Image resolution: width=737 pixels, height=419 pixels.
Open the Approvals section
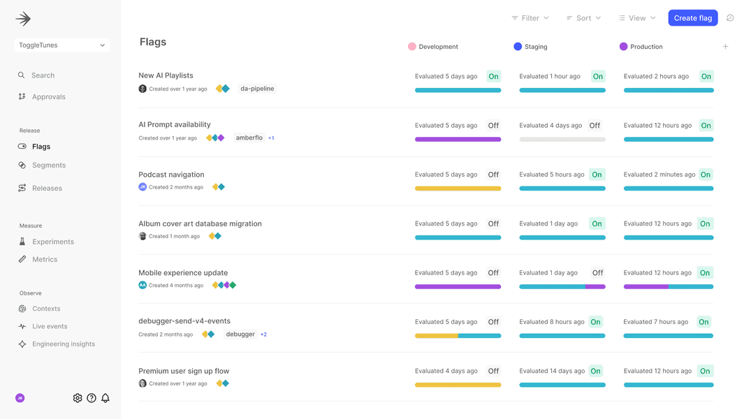point(50,96)
